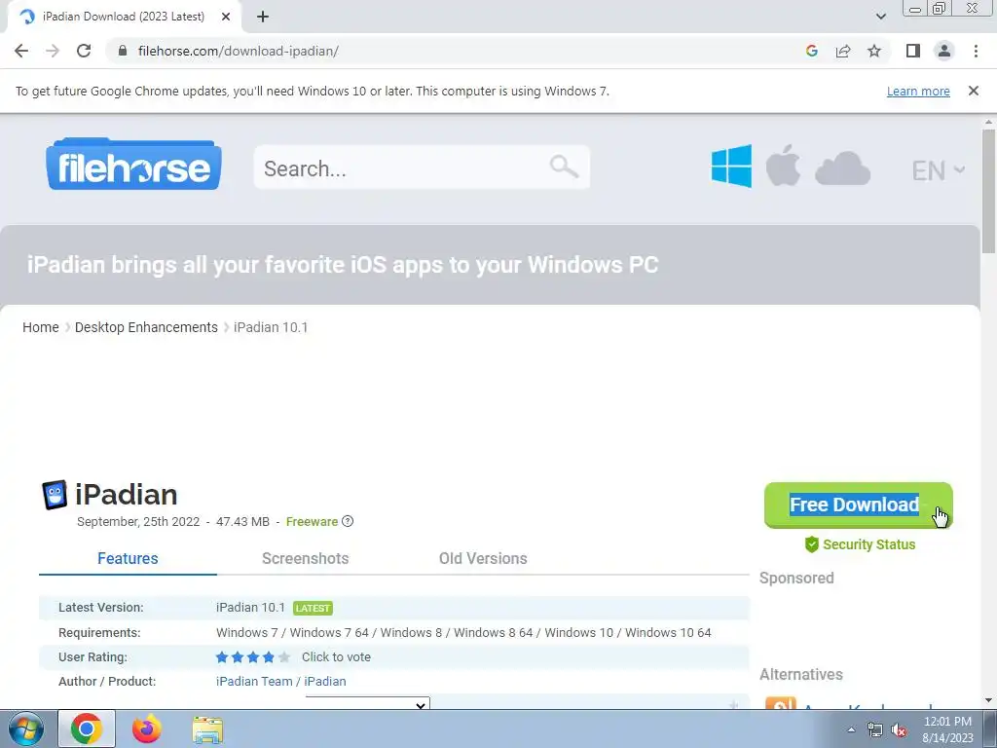Click the Google icon in address bar
Screen dimensions: 997x748
[811, 51]
